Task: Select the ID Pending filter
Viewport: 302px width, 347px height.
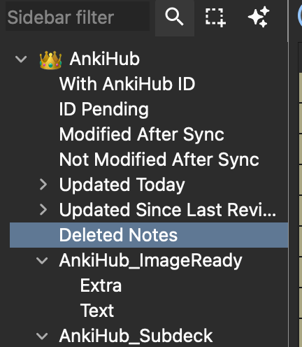Action: pos(103,109)
